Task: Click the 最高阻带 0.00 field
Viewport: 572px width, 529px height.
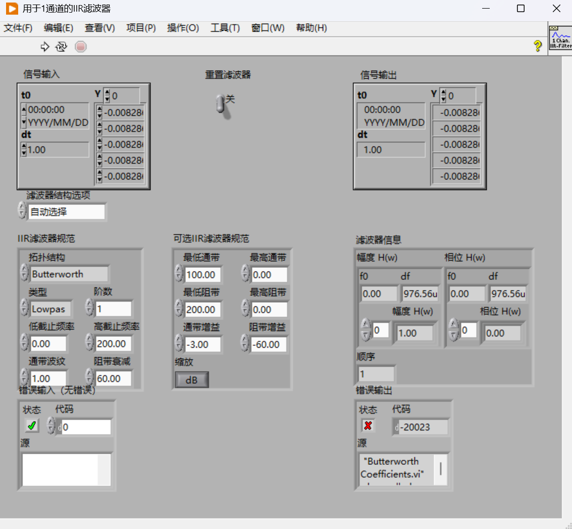Action: tap(269, 310)
